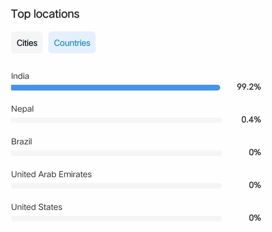Click India's blue percentage bar

point(115,88)
